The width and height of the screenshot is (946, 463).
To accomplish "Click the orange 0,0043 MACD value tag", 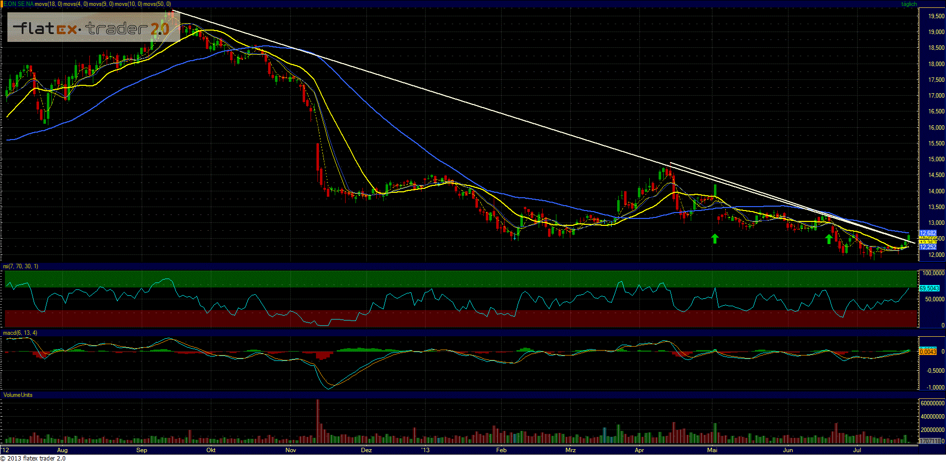I will pyautogui.click(x=928, y=352).
